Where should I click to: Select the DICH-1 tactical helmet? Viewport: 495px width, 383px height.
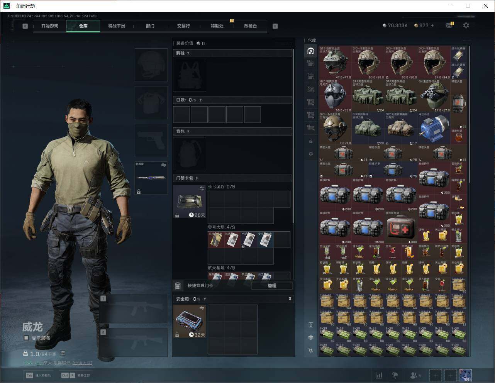pyautogui.click(x=335, y=129)
